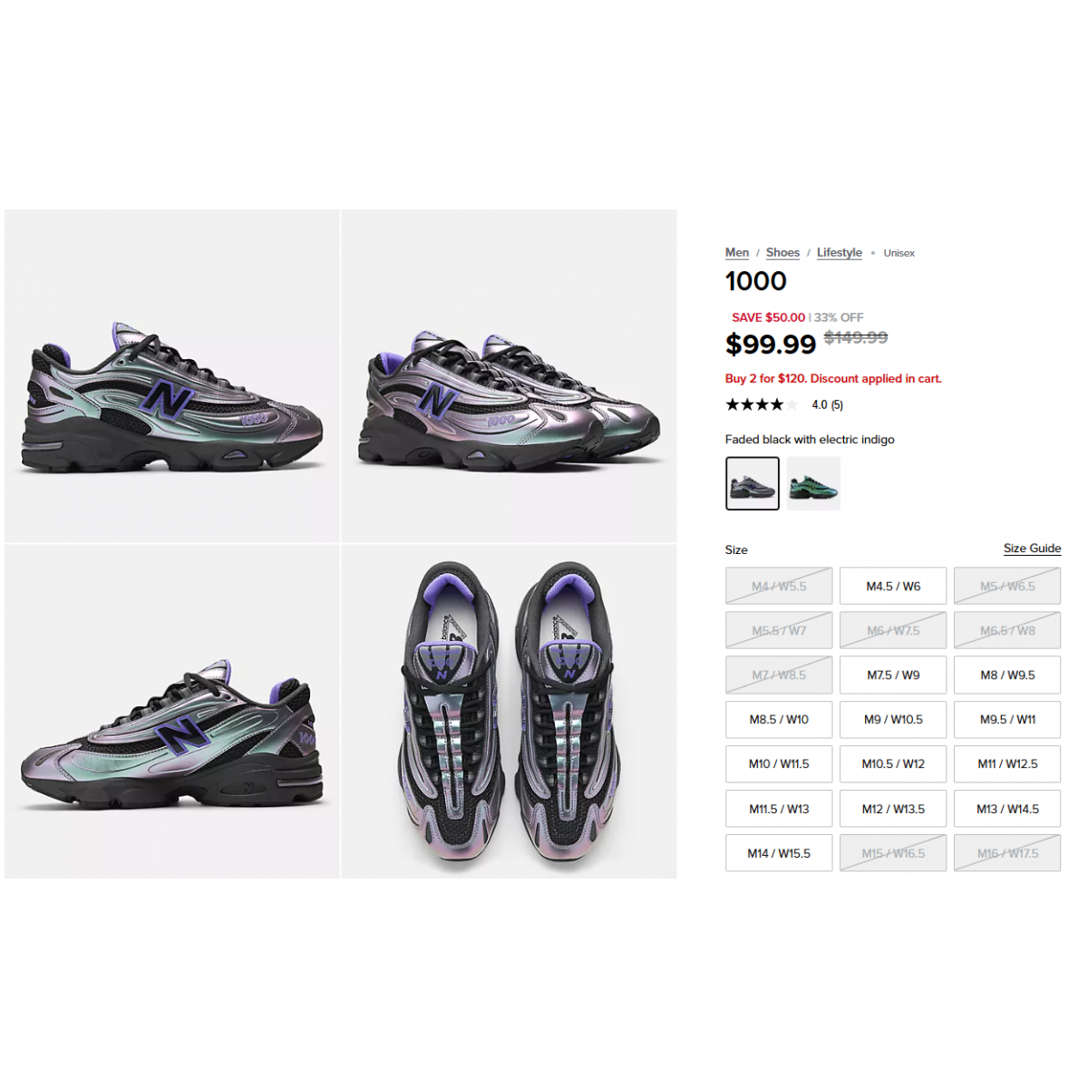This screenshot has width=1088, height=1088.
Task: Open the Lifestyle breadcrumb link
Action: [x=840, y=253]
